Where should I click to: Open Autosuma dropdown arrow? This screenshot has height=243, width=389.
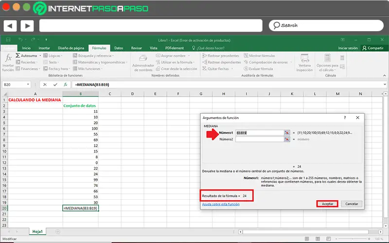click(40, 55)
